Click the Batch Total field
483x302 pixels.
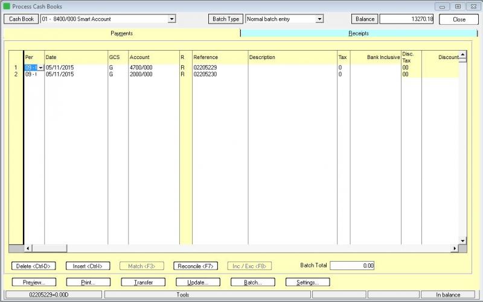(x=353, y=266)
